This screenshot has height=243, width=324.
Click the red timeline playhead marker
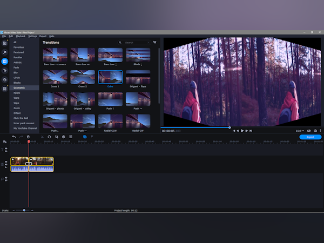coord(29,141)
